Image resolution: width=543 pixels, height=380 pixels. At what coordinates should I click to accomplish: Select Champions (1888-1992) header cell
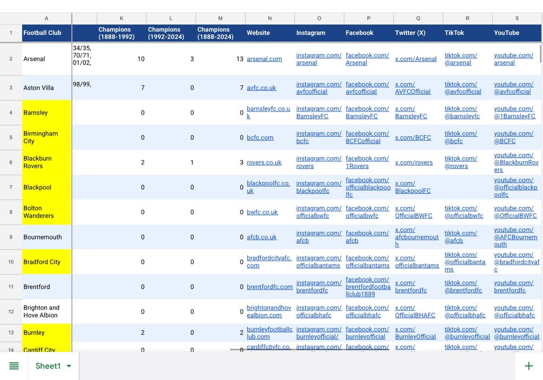(x=122, y=33)
